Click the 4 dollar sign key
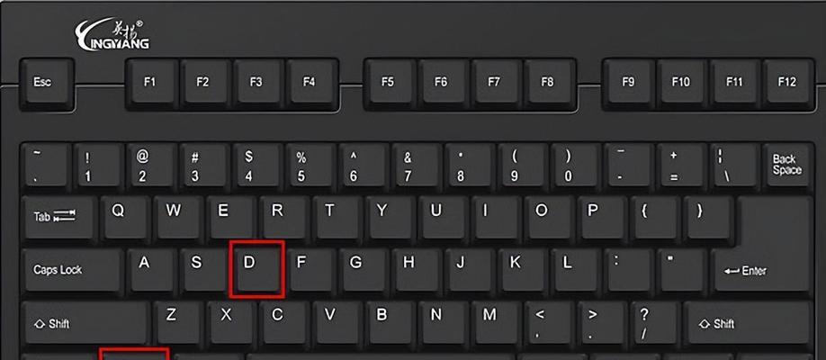Viewport: 826px width, 360px height. click(x=257, y=166)
